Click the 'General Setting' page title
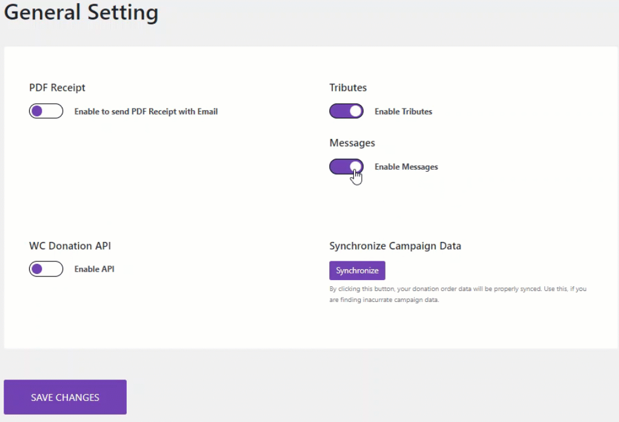This screenshot has height=422, width=619. pos(81,12)
